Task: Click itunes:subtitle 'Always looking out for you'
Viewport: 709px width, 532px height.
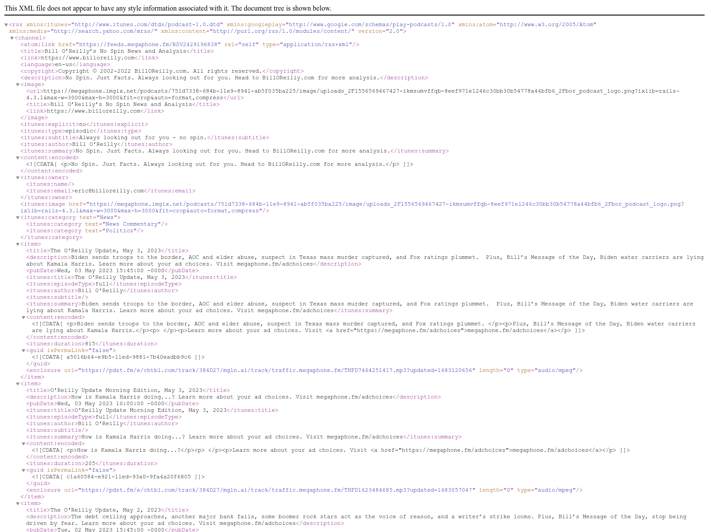Action: [x=144, y=137]
